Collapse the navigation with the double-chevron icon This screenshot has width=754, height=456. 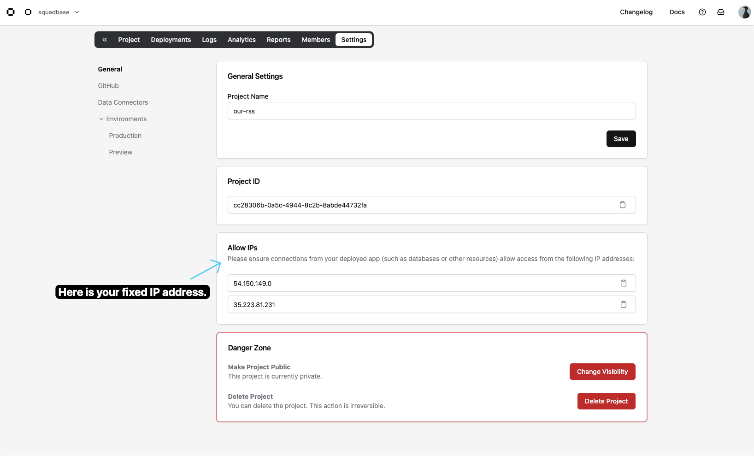104,40
